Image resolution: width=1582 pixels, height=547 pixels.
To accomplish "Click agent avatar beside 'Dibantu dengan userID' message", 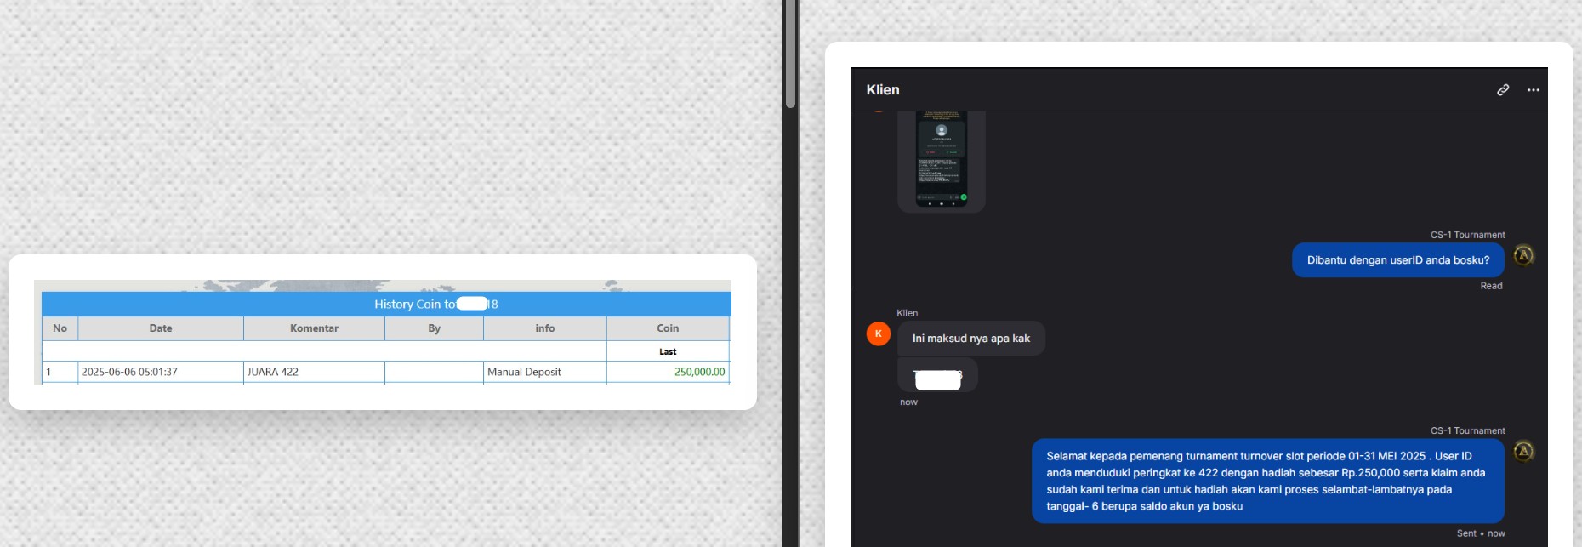I will tap(1523, 255).
